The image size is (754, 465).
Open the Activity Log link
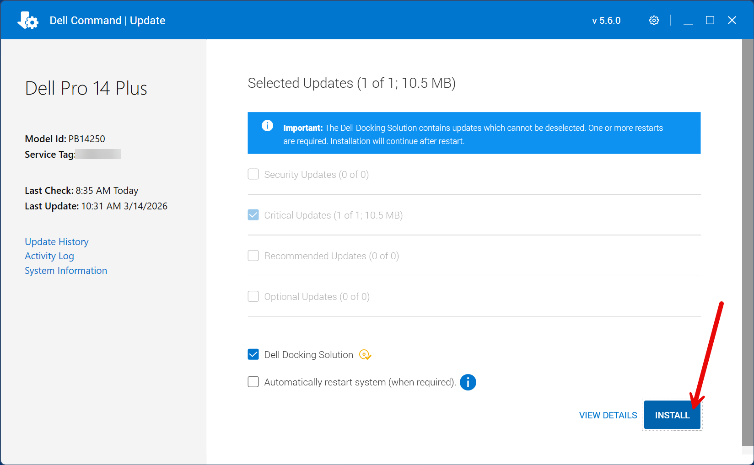(49, 256)
